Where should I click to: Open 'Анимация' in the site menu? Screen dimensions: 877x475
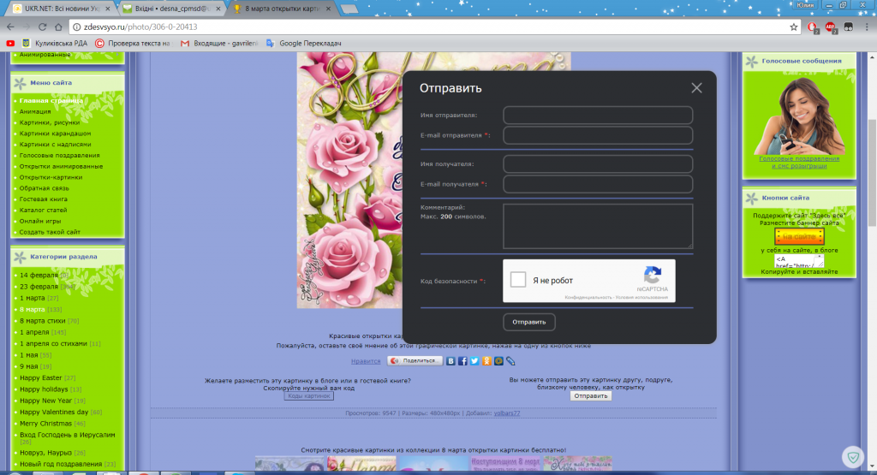point(35,111)
